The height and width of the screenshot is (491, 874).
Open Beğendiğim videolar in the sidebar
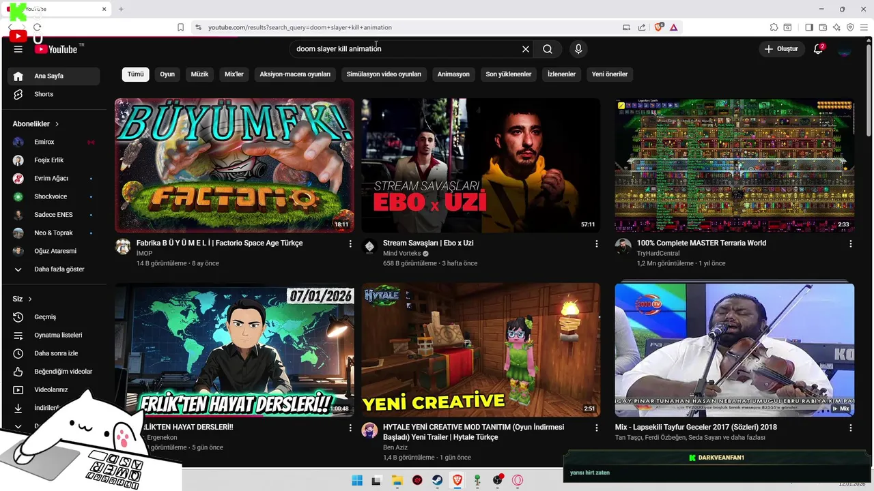(53, 372)
